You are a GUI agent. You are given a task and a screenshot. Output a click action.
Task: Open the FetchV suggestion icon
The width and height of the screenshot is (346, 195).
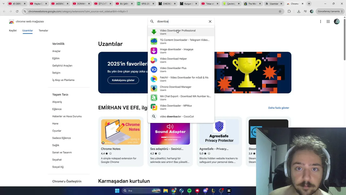154,79
